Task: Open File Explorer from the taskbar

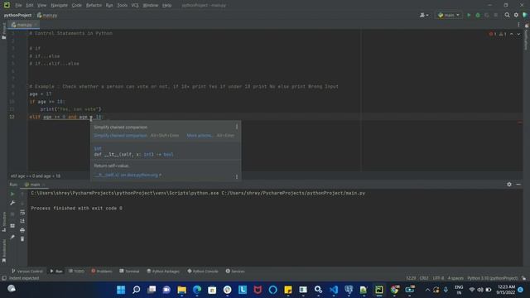Action: pos(182,290)
